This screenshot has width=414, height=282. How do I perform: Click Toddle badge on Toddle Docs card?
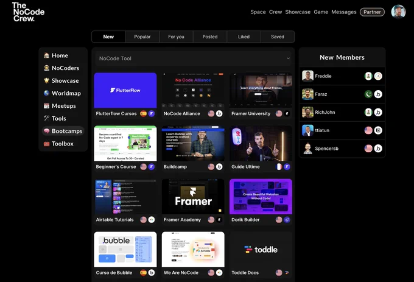(287, 272)
